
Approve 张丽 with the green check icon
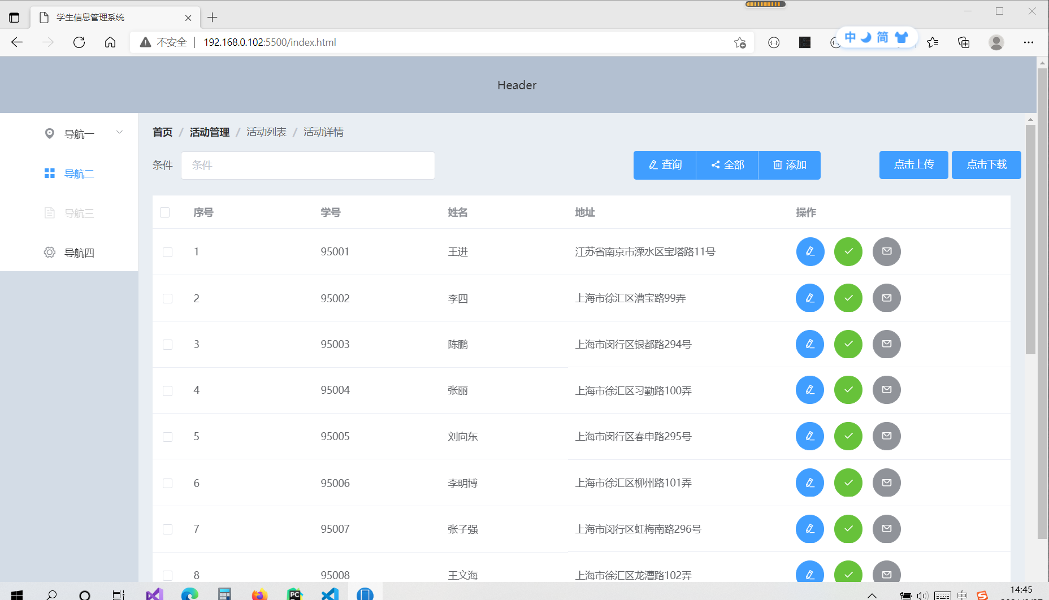pyautogui.click(x=848, y=390)
